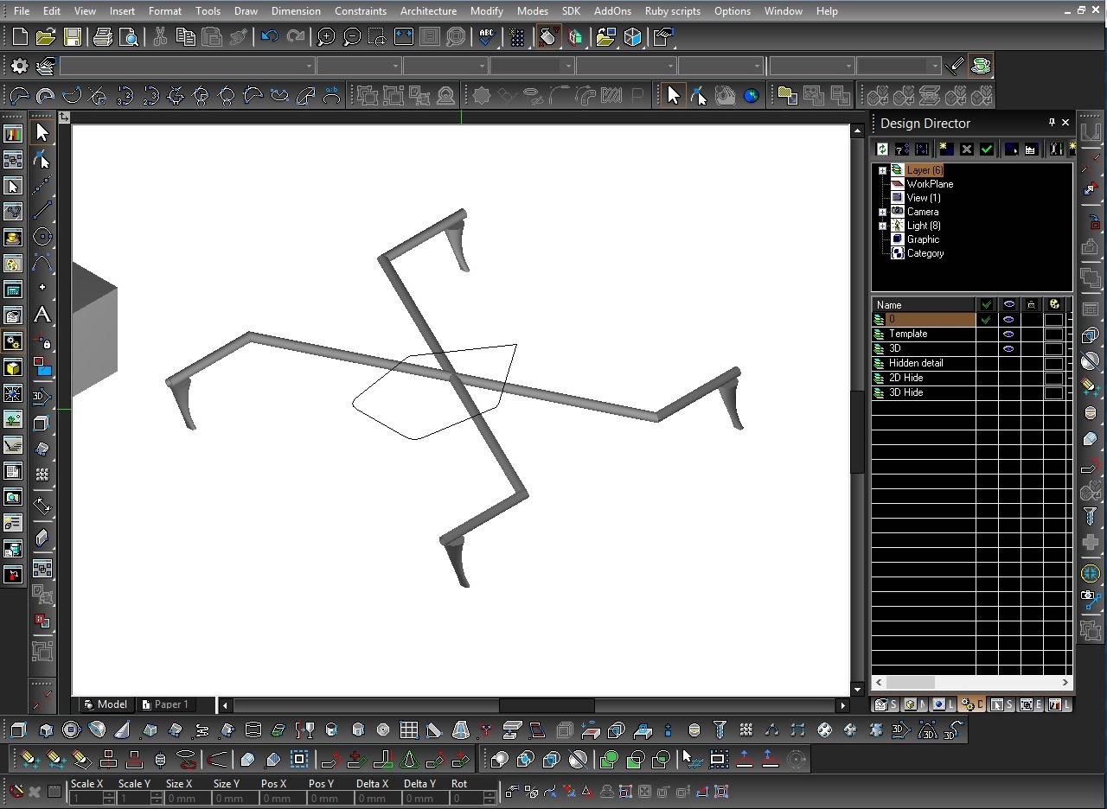1107x809 pixels.
Task: Open the Ruby scripts menu
Action: (673, 11)
